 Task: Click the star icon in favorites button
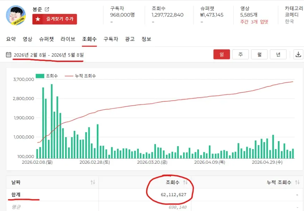coord(38,19)
